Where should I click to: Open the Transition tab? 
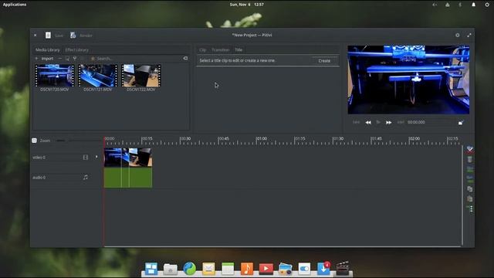[220, 49]
